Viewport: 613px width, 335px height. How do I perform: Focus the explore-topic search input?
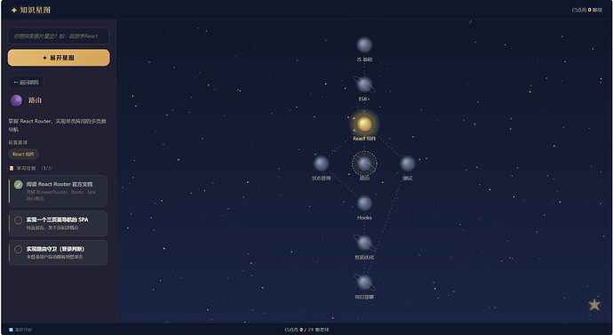[59, 36]
